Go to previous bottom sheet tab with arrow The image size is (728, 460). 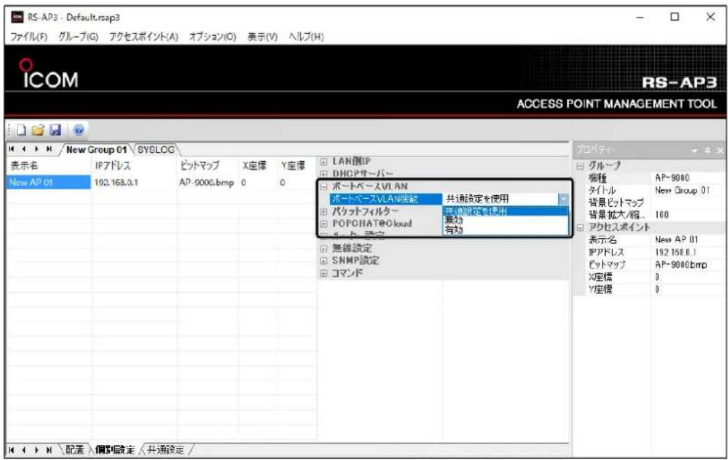pos(23,450)
